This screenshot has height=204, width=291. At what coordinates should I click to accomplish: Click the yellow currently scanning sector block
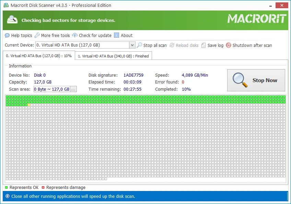click(x=29, y=105)
